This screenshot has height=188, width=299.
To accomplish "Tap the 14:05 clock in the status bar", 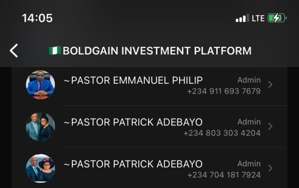I will point(37,18).
